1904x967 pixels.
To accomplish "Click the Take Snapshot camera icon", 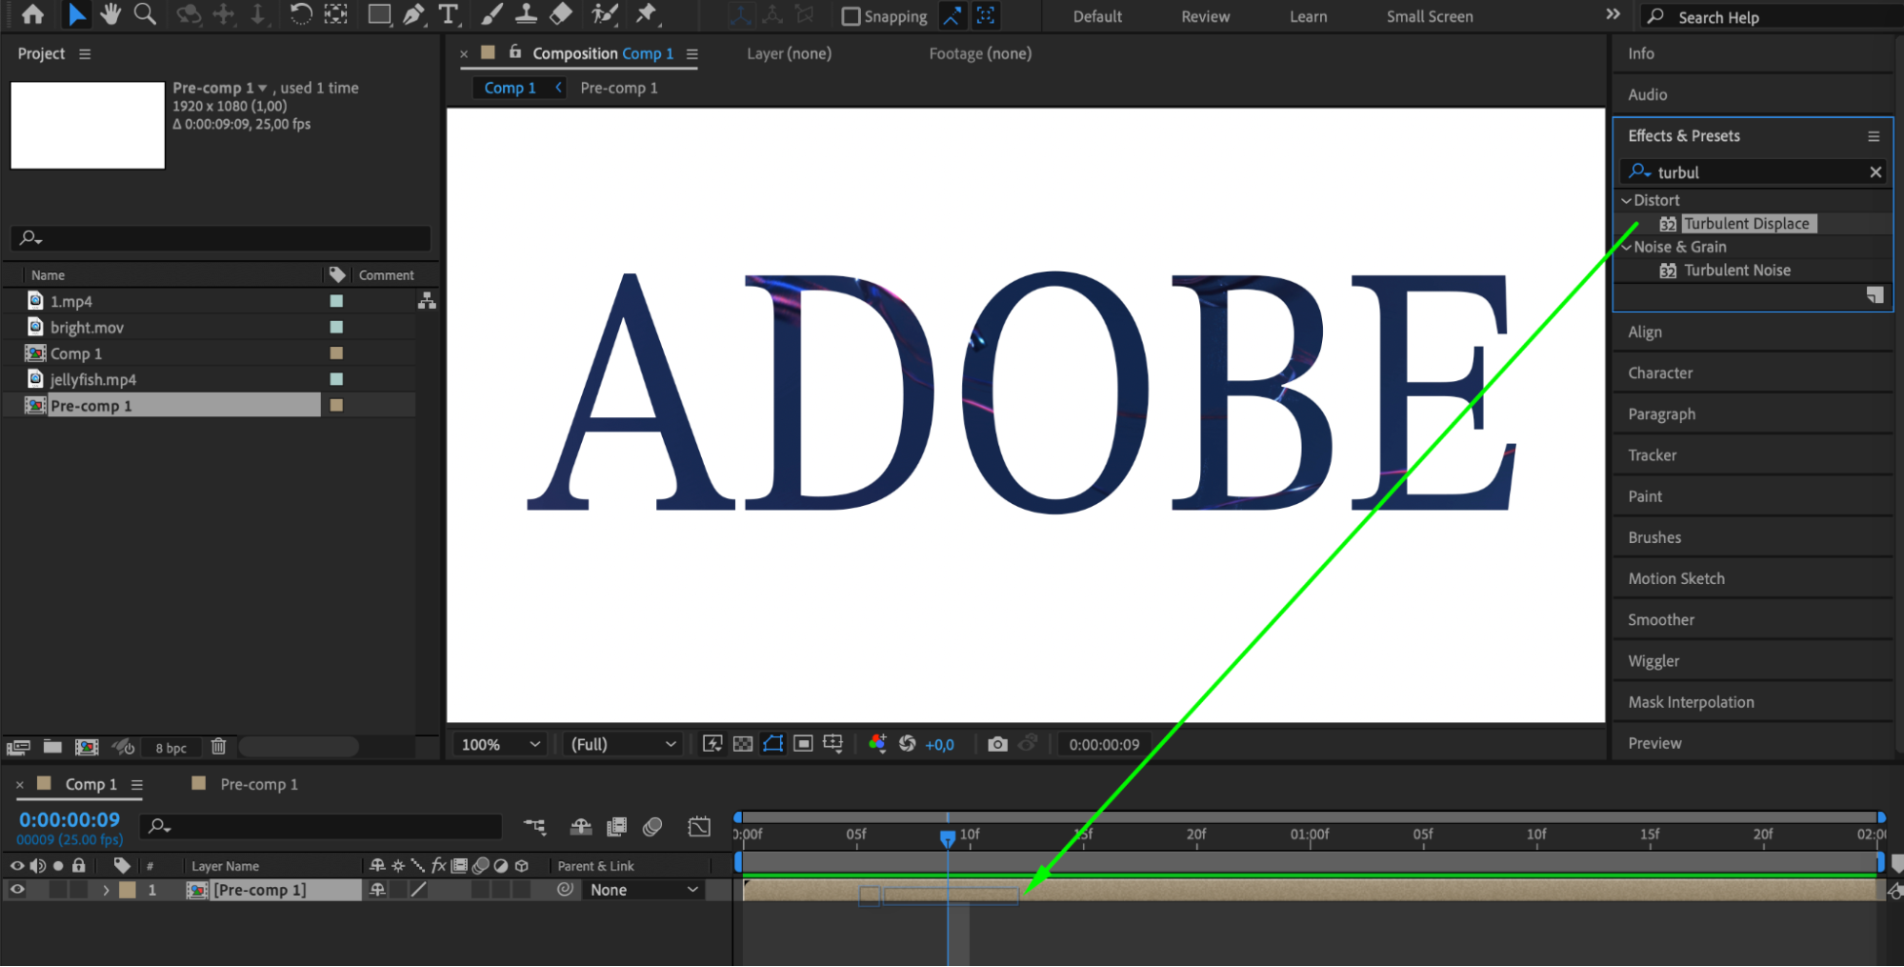I will click(997, 744).
